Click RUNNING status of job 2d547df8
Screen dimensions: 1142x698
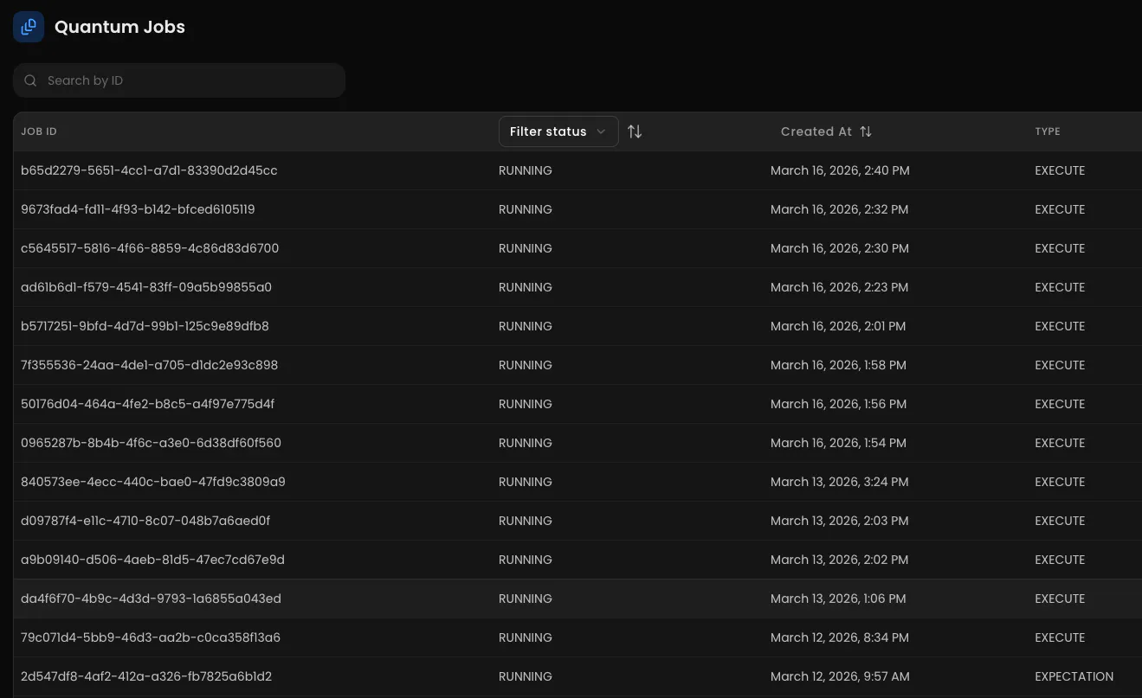tap(526, 676)
